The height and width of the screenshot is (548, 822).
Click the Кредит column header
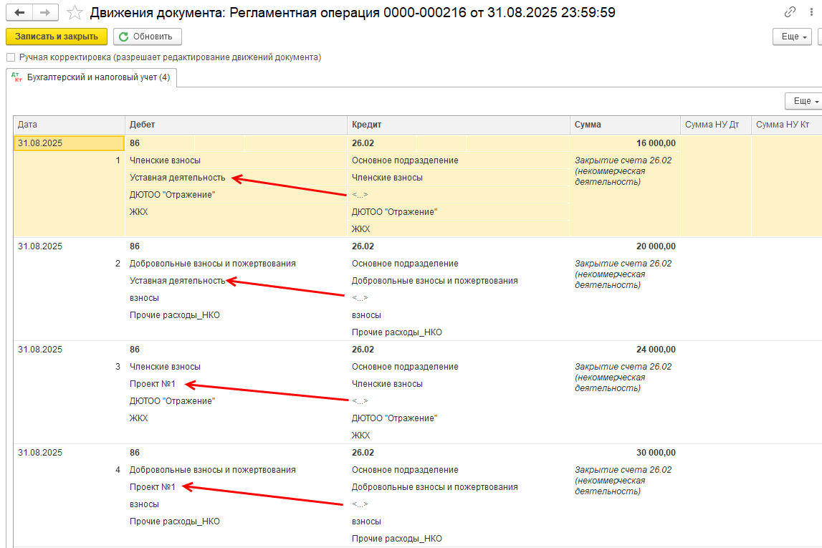point(458,125)
